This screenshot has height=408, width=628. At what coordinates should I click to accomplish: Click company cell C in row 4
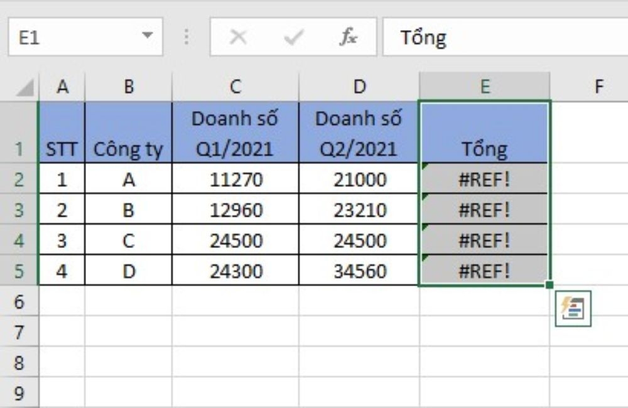(x=129, y=239)
